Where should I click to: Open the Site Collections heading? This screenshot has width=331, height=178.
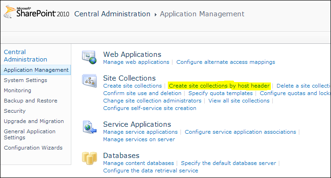[129, 78]
